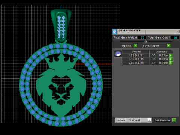Close the Gem Reporter panel
The image size is (180, 135).
(x=178, y=31)
